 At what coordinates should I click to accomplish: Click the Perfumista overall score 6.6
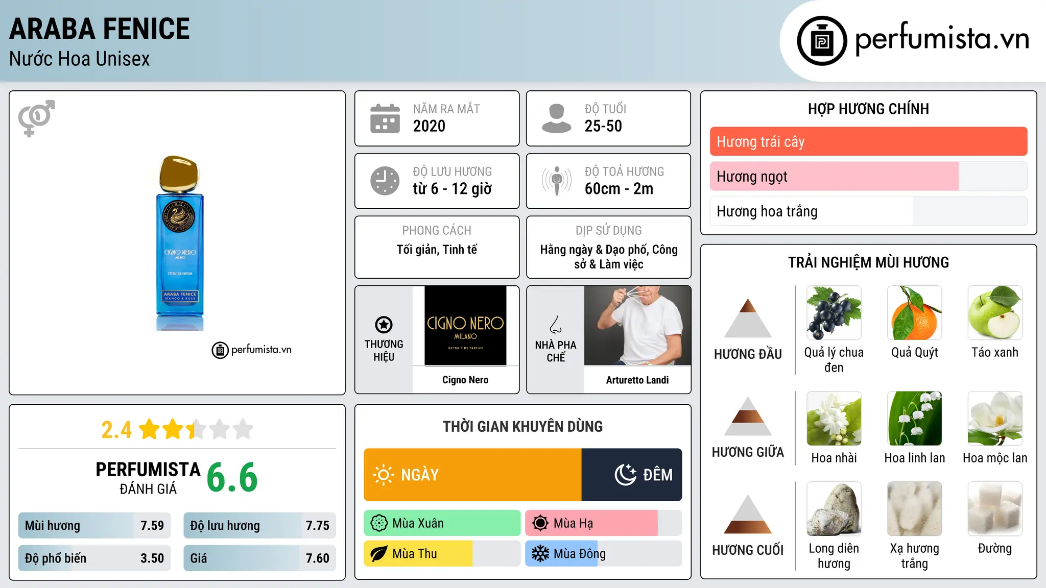pos(232,477)
